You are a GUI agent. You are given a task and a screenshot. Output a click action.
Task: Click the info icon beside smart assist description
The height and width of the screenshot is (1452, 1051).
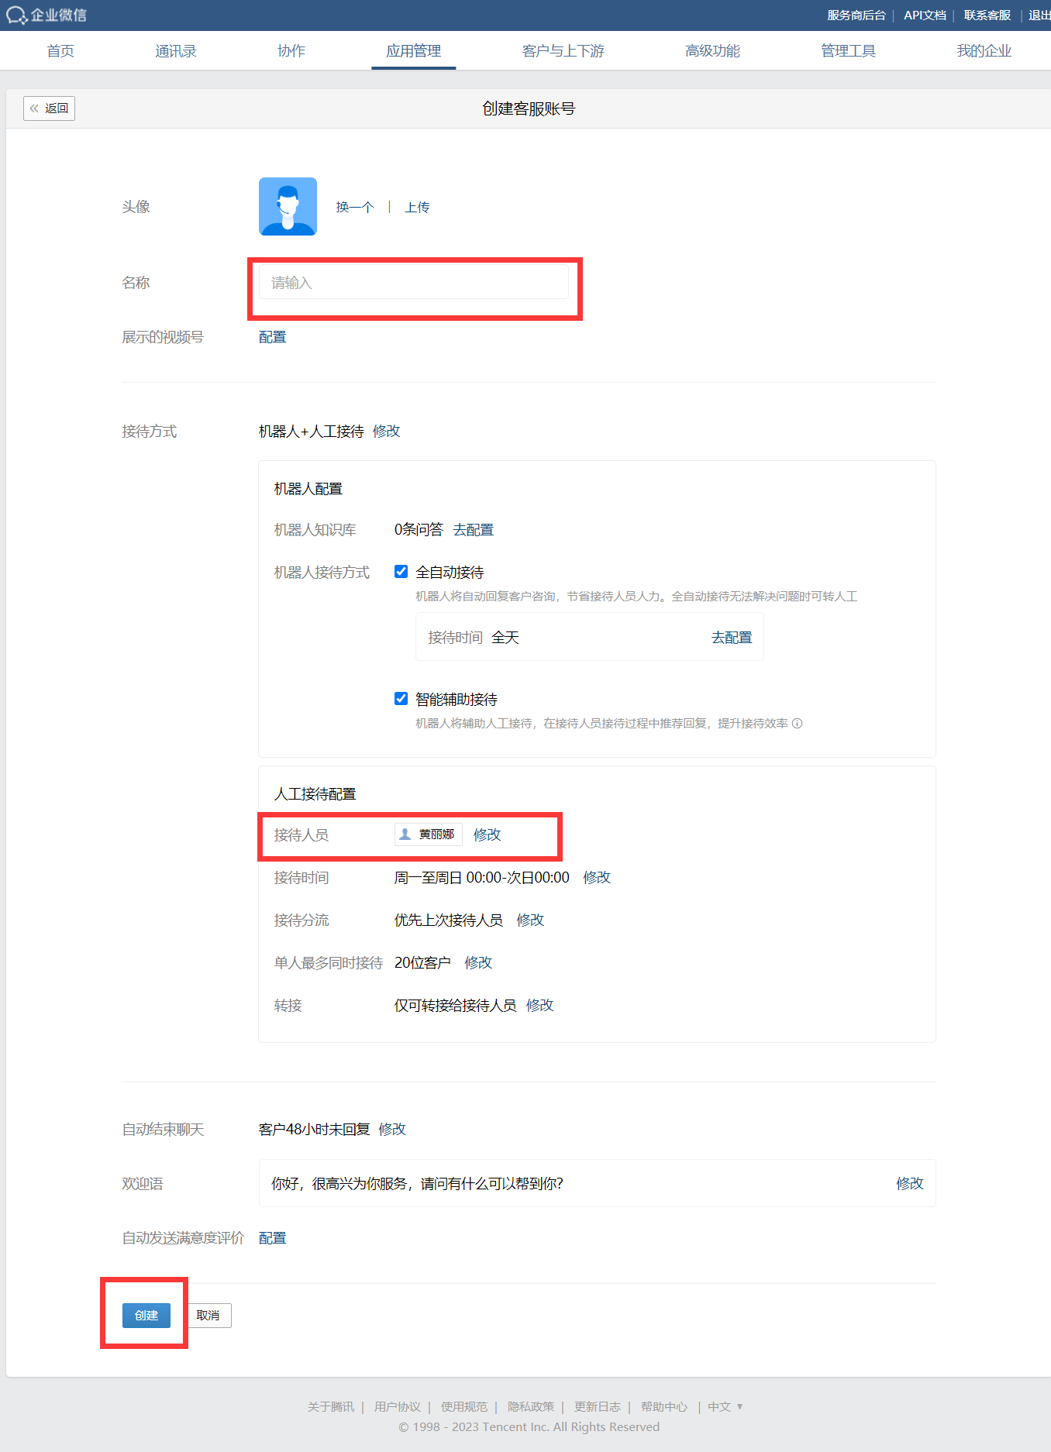coord(797,723)
